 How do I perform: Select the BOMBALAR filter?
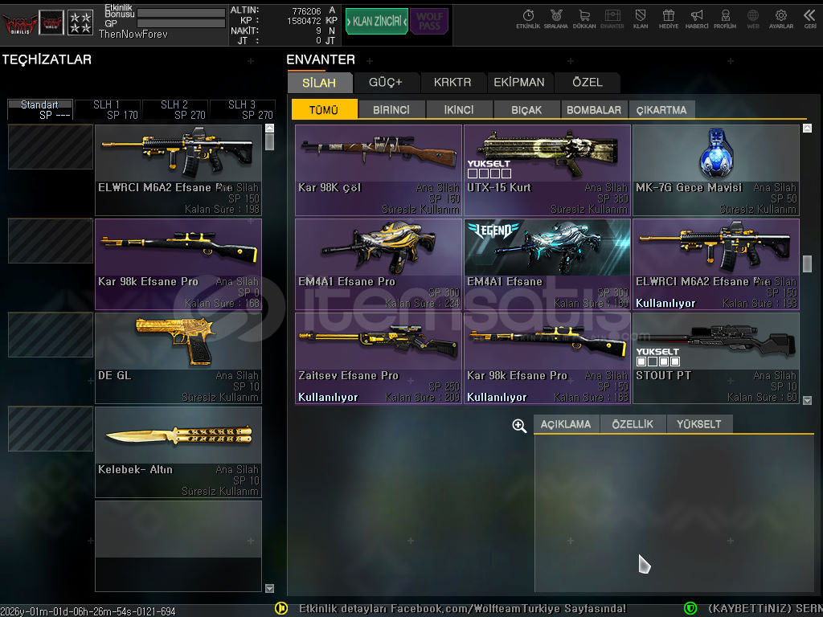(594, 109)
